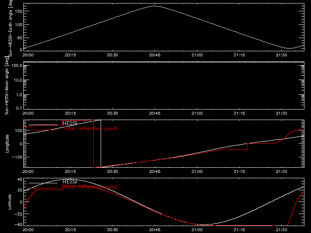Screen dimensions: 311x233
Task: Click 20:00 time label under Earth angle plot
Action: (28, 55)
